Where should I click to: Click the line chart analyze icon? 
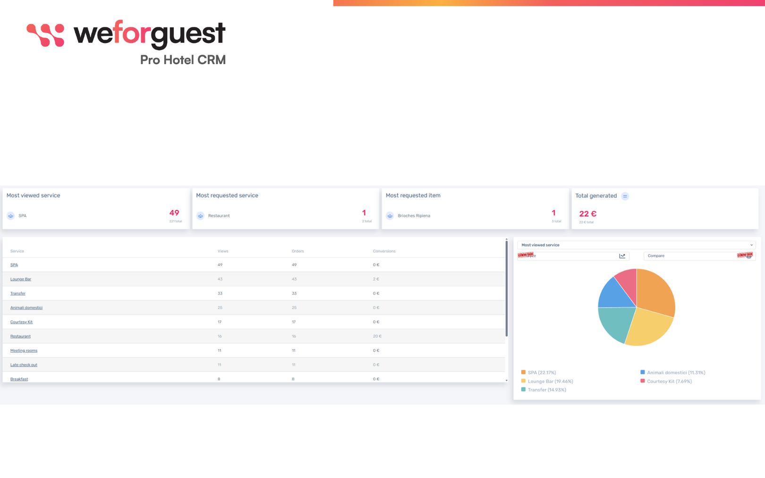(x=622, y=256)
